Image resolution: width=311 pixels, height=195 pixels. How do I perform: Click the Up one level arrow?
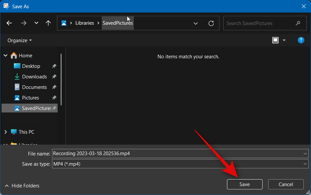[48, 23]
